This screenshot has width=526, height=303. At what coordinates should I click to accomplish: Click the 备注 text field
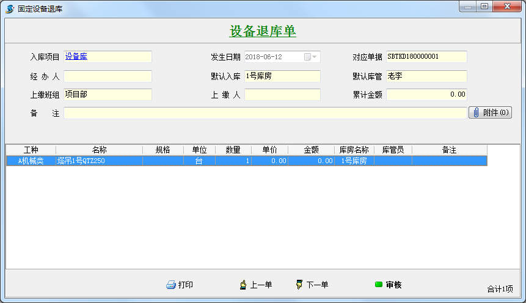tap(265, 113)
